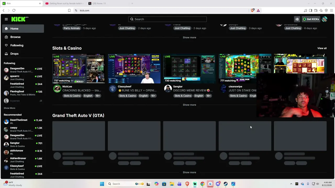Open the browser media control music-note icon
This screenshot has width=335, height=188.
(305, 10)
